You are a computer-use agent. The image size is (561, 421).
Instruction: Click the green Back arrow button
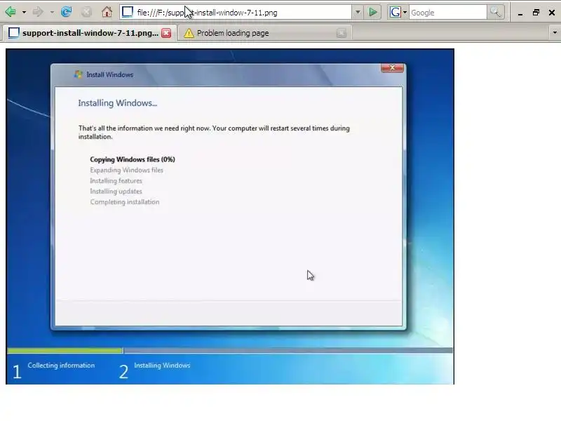pos(11,12)
